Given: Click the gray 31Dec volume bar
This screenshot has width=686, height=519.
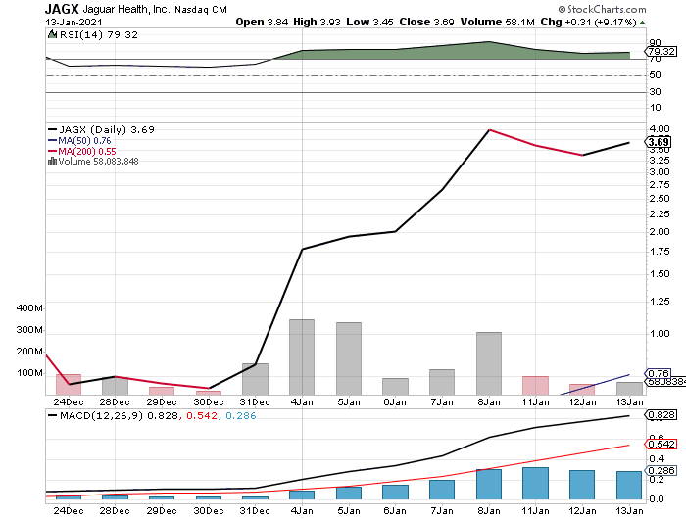Looking at the screenshot, I should click(x=255, y=379).
